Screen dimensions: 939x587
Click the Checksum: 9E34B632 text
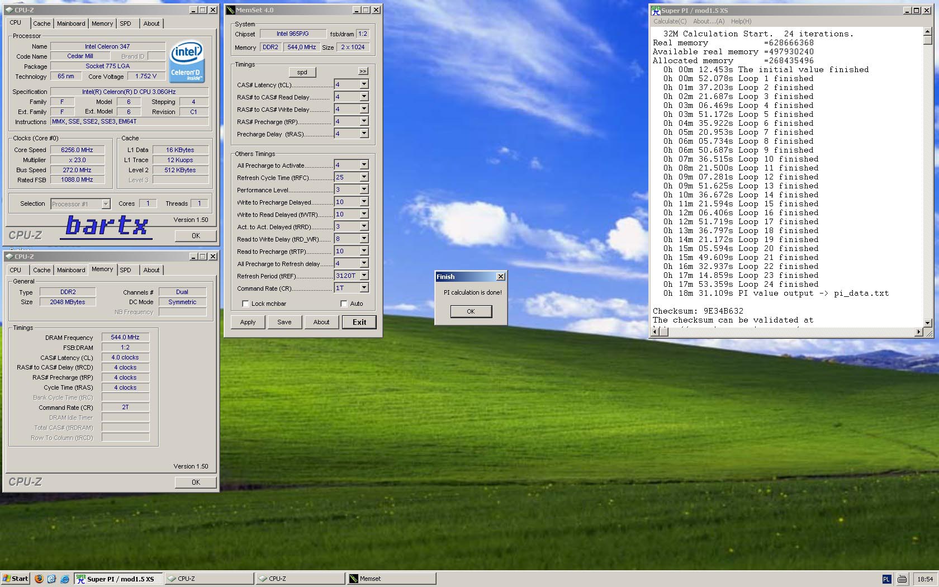coord(698,311)
